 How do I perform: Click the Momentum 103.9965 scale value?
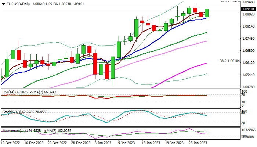point(249,130)
